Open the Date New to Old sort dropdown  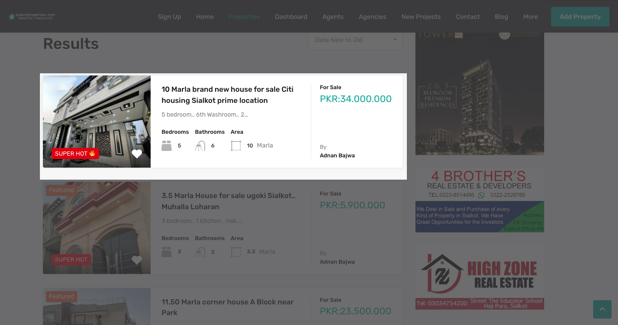pos(355,40)
